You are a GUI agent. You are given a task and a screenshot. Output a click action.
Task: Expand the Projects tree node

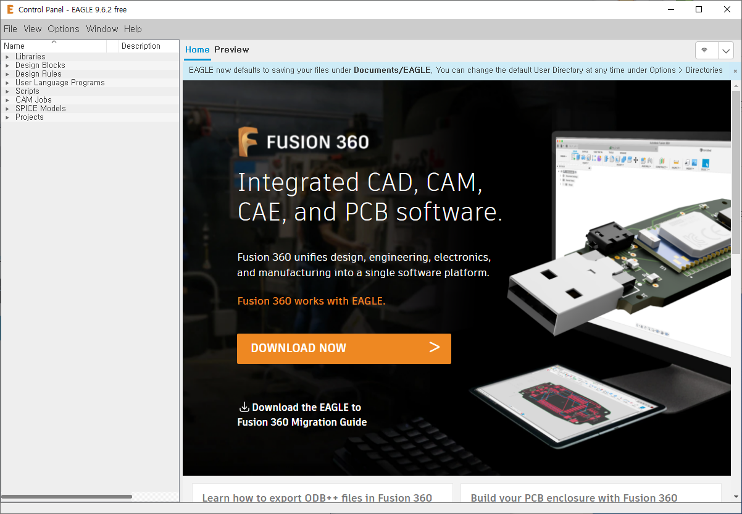click(x=7, y=117)
